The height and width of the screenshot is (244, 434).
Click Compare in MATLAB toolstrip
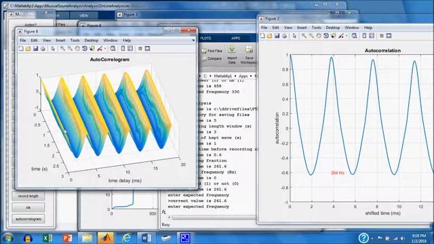tap(212, 59)
